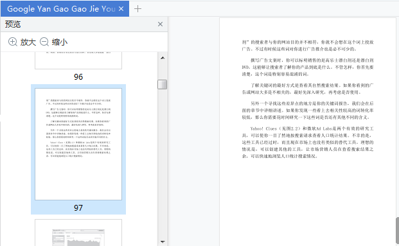The image size is (399, 246).
Task: Click the paragraph beginning 了解关键词的最好方式
Action: coord(308,89)
